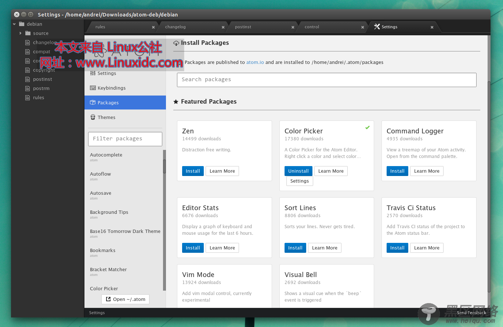The image size is (503, 327).
Task: Focus the Search packages field
Action: [x=327, y=80]
